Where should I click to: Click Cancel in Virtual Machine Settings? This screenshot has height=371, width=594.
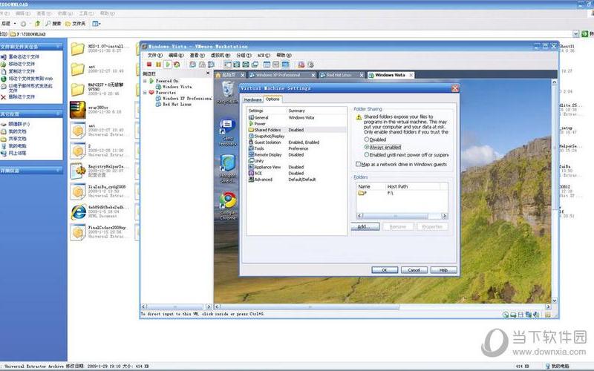pyautogui.click(x=414, y=270)
